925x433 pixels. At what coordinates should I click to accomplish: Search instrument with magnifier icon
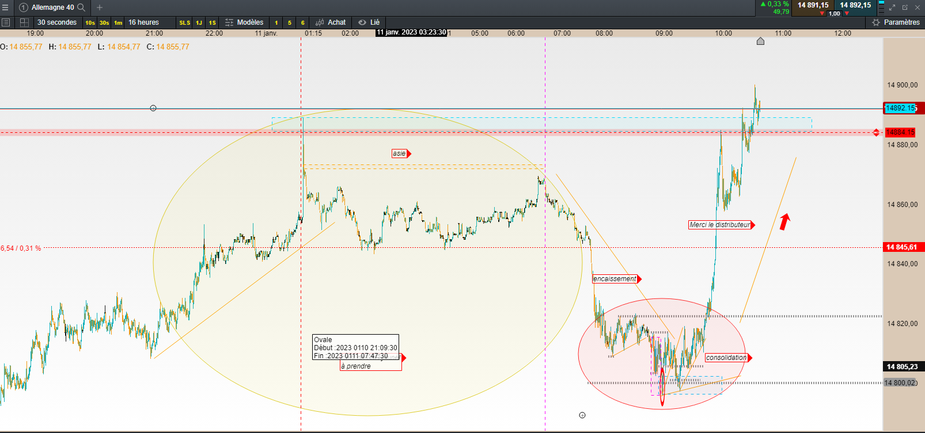click(x=81, y=7)
